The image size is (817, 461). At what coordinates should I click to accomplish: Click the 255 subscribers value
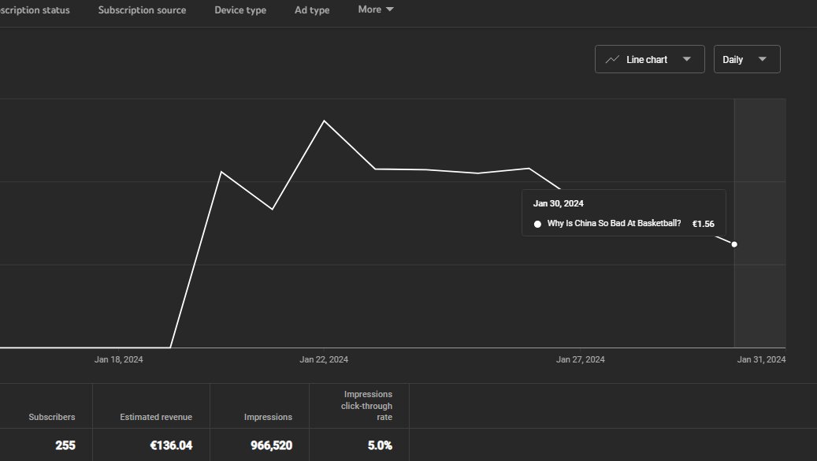65,445
